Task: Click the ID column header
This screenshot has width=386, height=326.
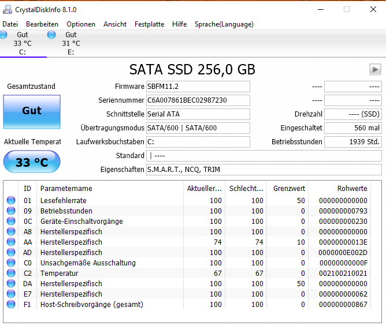Action: [x=27, y=188]
